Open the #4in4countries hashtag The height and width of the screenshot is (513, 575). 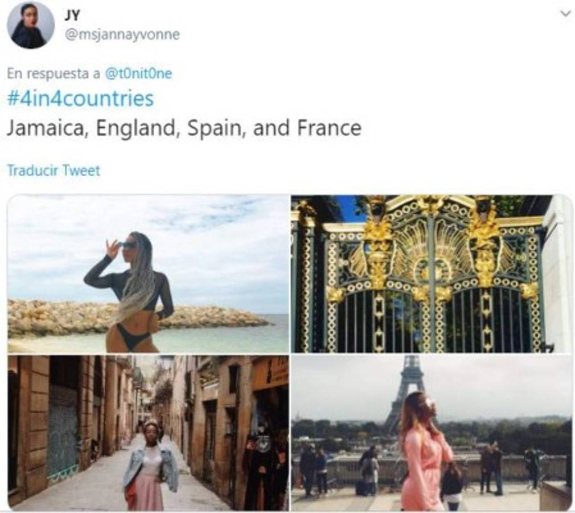pos(80,99)
